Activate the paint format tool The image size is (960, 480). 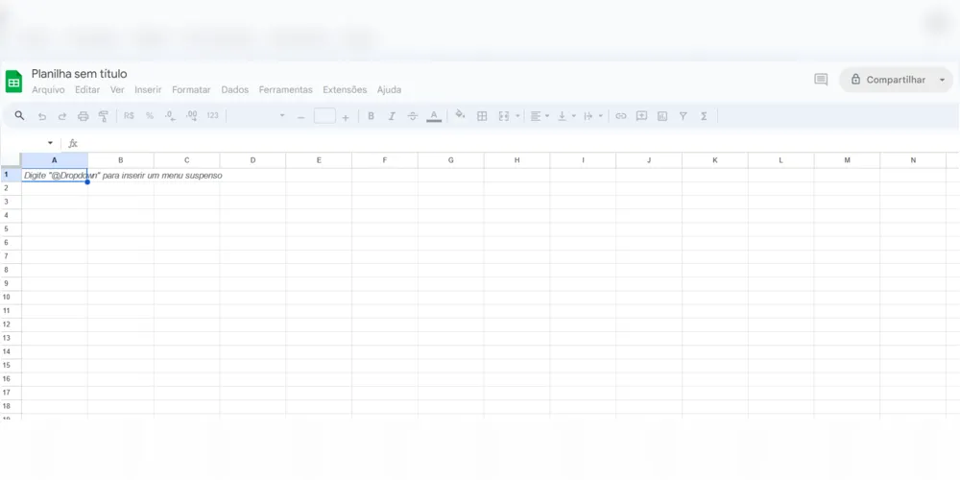[x=104, y=116]
